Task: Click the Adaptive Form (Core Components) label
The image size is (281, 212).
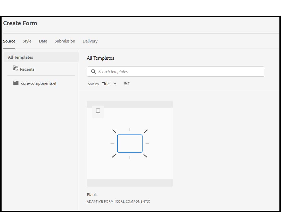Action: pyautogui.click(x=119, y=201)
